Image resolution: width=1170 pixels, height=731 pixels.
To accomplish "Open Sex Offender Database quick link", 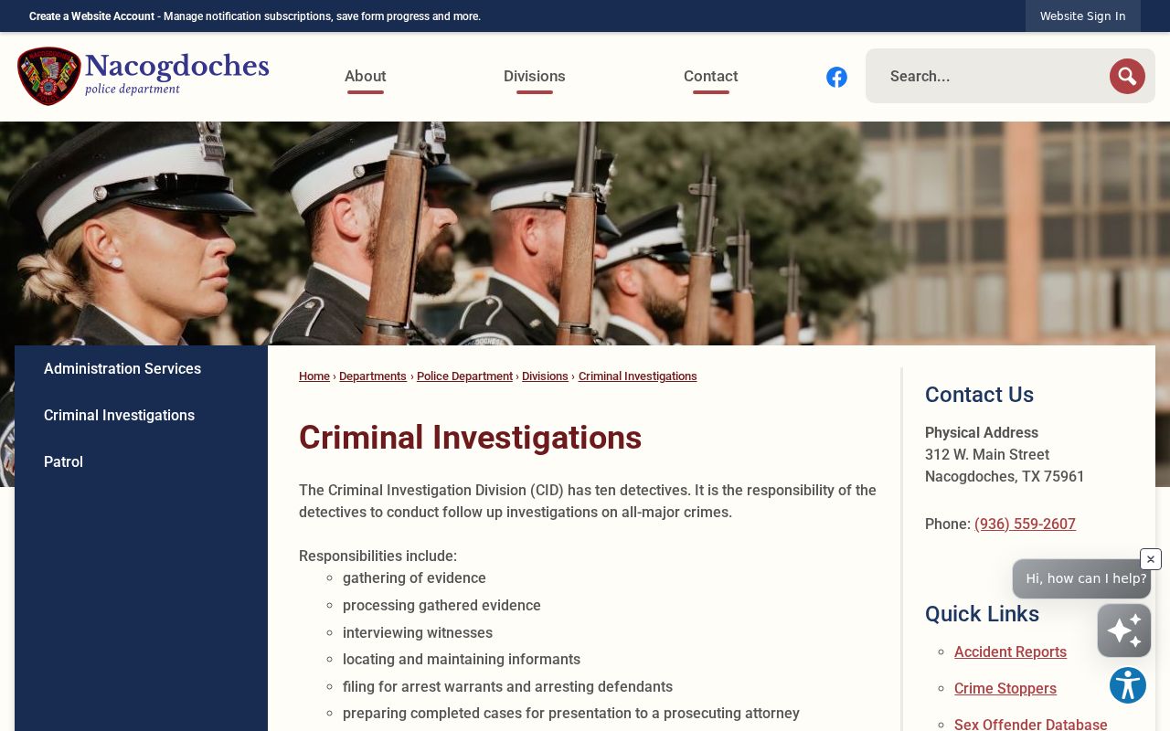I will [x=1031, y=725].
